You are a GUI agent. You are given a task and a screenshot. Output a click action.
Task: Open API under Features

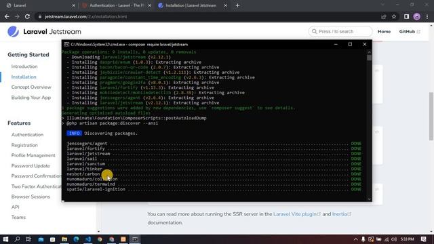tap(15, 207)
